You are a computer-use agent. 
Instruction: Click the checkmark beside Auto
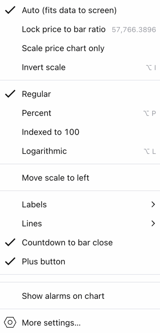point(10,10)
